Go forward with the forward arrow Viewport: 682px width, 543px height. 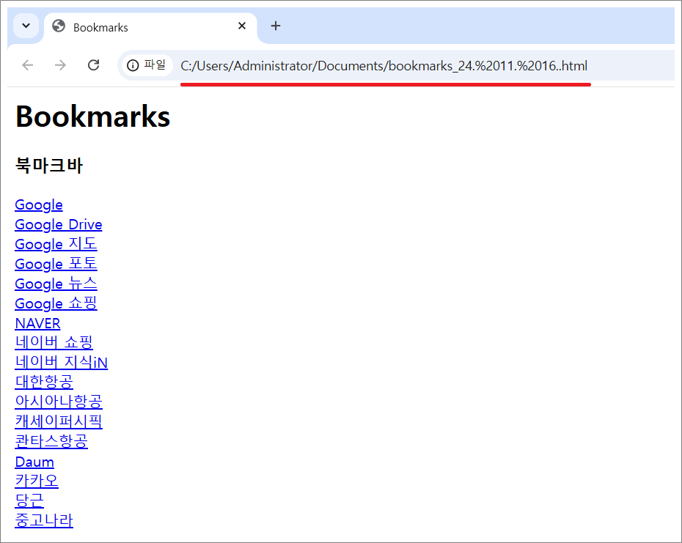60,65
